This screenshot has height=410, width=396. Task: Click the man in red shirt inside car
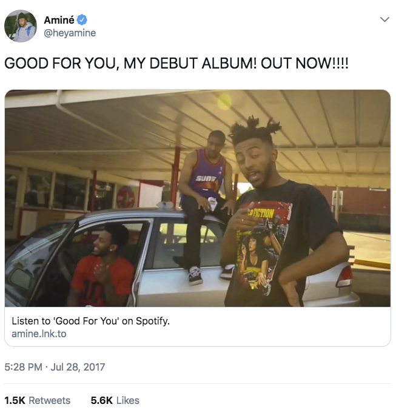pos(102,266)
